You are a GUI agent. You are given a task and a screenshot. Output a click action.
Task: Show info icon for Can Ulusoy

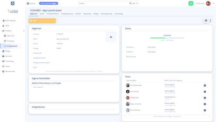tap(205, 92)
